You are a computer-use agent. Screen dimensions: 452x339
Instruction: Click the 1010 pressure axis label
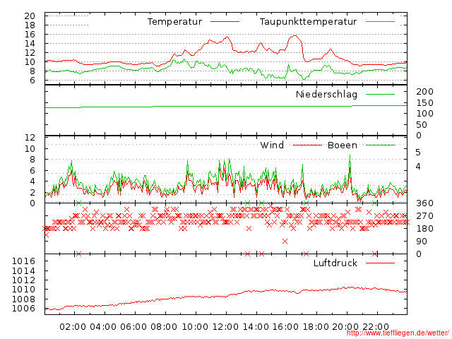coord(23,290)
